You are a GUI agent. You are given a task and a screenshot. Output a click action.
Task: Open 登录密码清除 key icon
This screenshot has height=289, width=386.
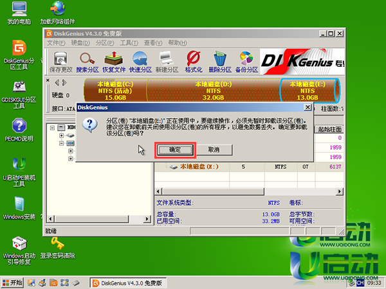click(58, 248)
